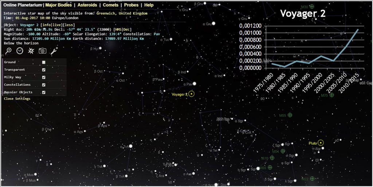Select the β Mus star label
Screen dimensions: 373x187
coord(31,180)
